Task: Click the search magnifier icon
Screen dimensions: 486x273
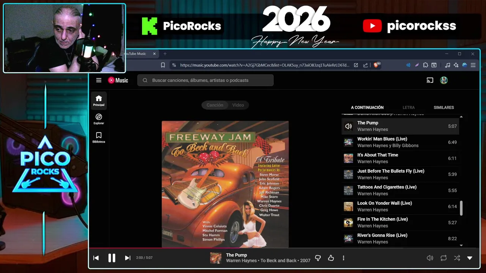Action: 145,80
